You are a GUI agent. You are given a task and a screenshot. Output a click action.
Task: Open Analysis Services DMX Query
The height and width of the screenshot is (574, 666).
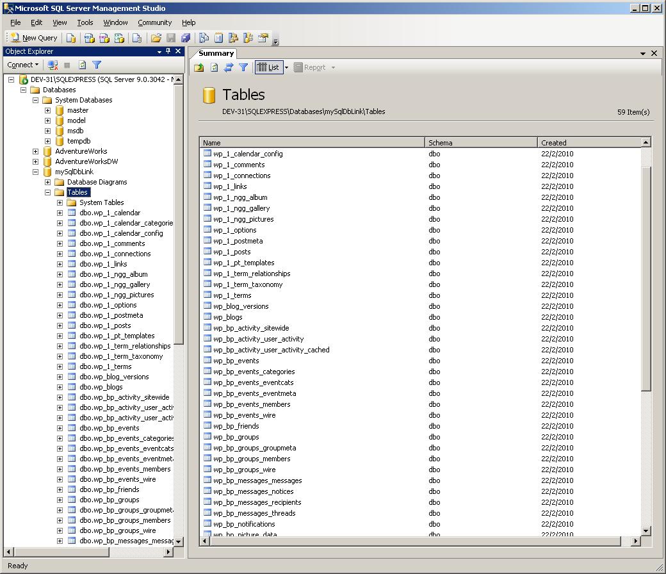104,38
